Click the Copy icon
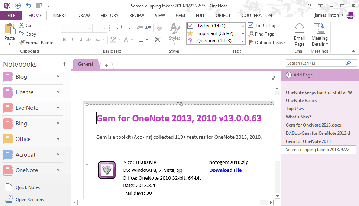 point(22,34)
